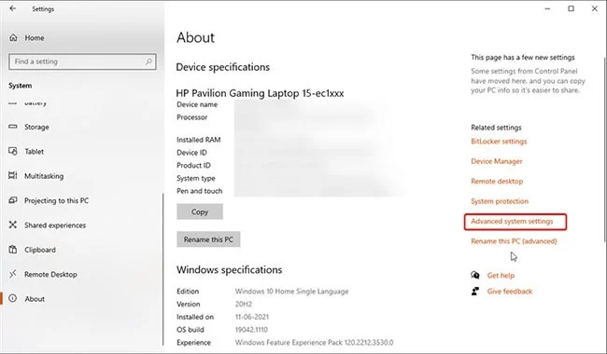The width and height of the screenshot is (607, 354).
Task: Select Tablet in the sidebar
Action: 34,151
